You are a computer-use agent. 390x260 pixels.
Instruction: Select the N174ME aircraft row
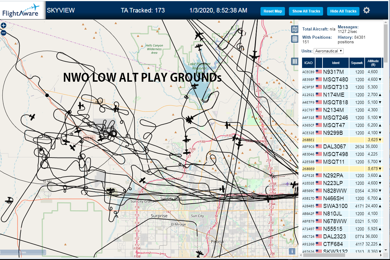pos(342,95)
